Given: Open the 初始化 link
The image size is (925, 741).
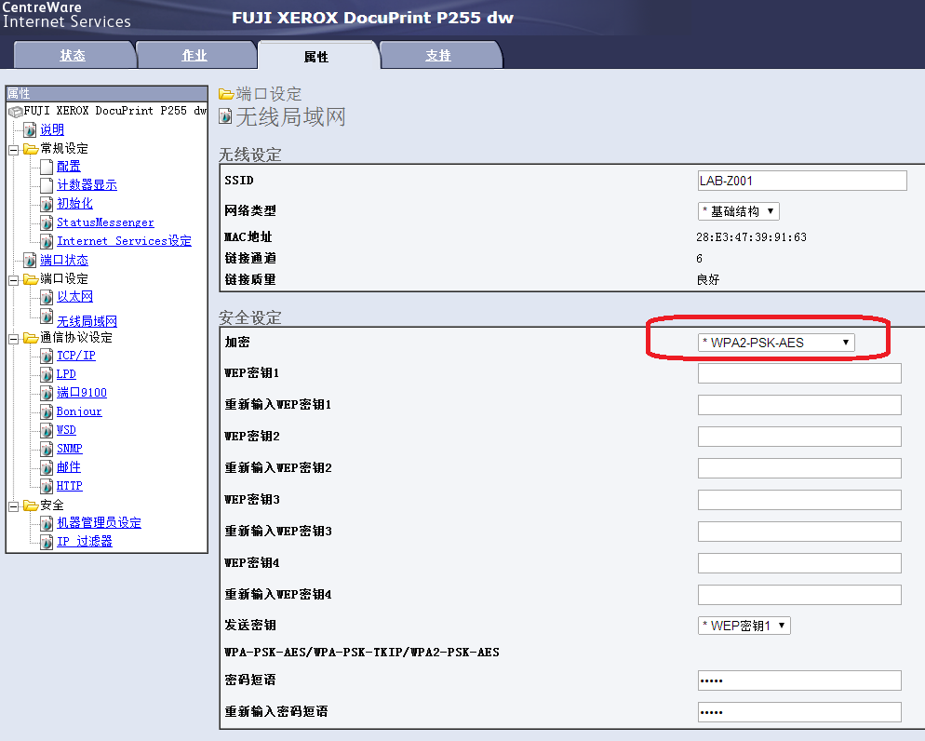Looking at the screenshot, I should pos(75,204).
